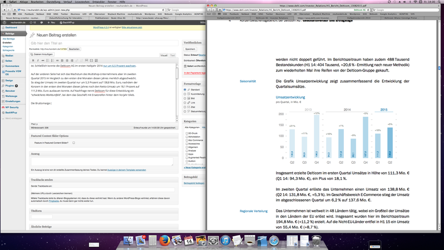Viewport: 444px width, 250px height.
Task: Apply strikethrough formatting in the editor toolbar
Action: point(43,60)
